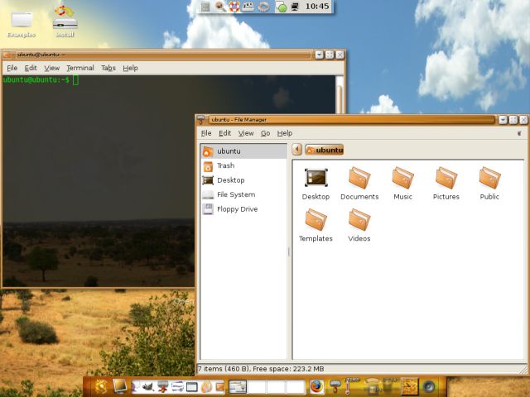Click the back arrow in the path bar
Image resolution: width=530 pixels, height=397 pixels.
296,149
